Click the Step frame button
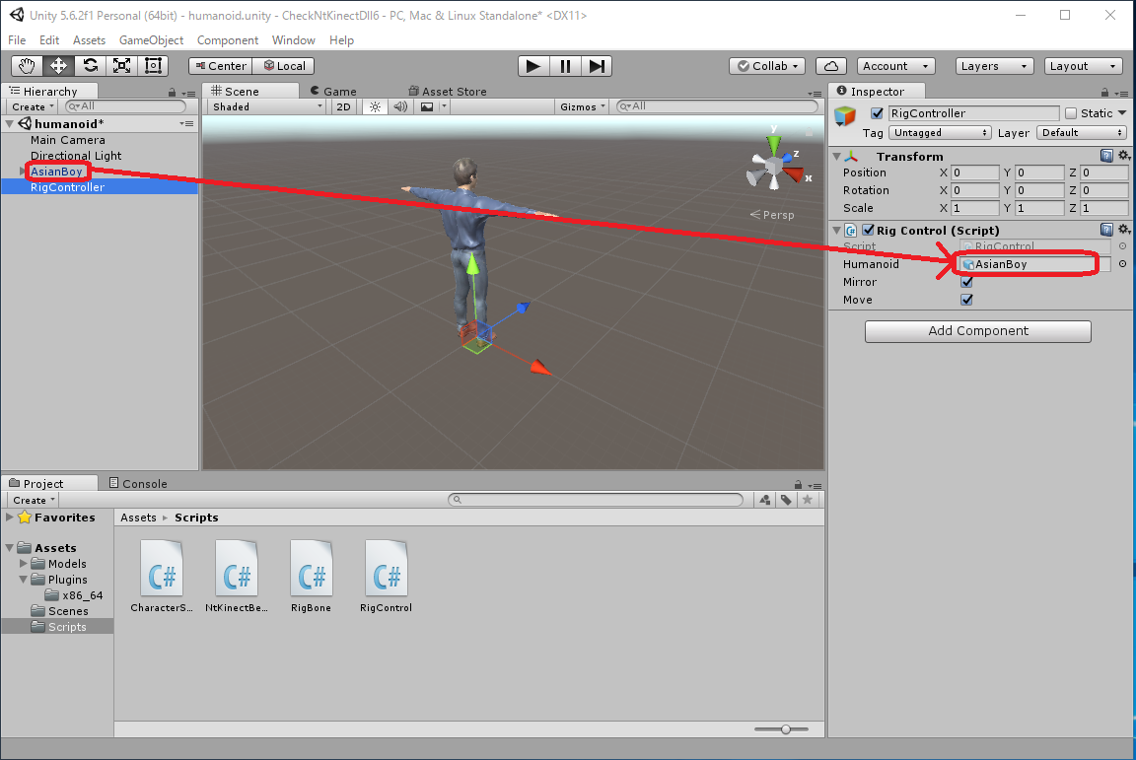 point(597,66)
